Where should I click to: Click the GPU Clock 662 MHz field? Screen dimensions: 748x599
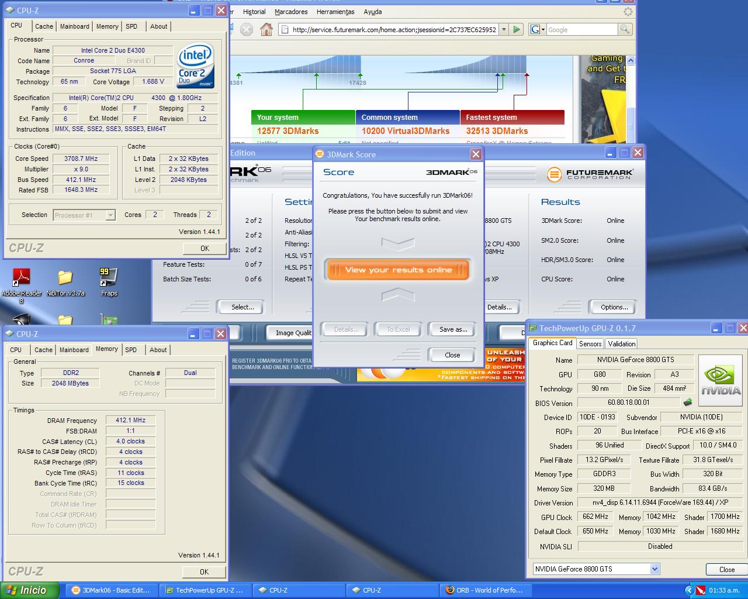pos(595,517)
